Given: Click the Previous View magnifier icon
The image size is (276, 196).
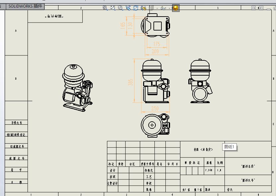Looking at the screenshot, I should coord(121,8).
